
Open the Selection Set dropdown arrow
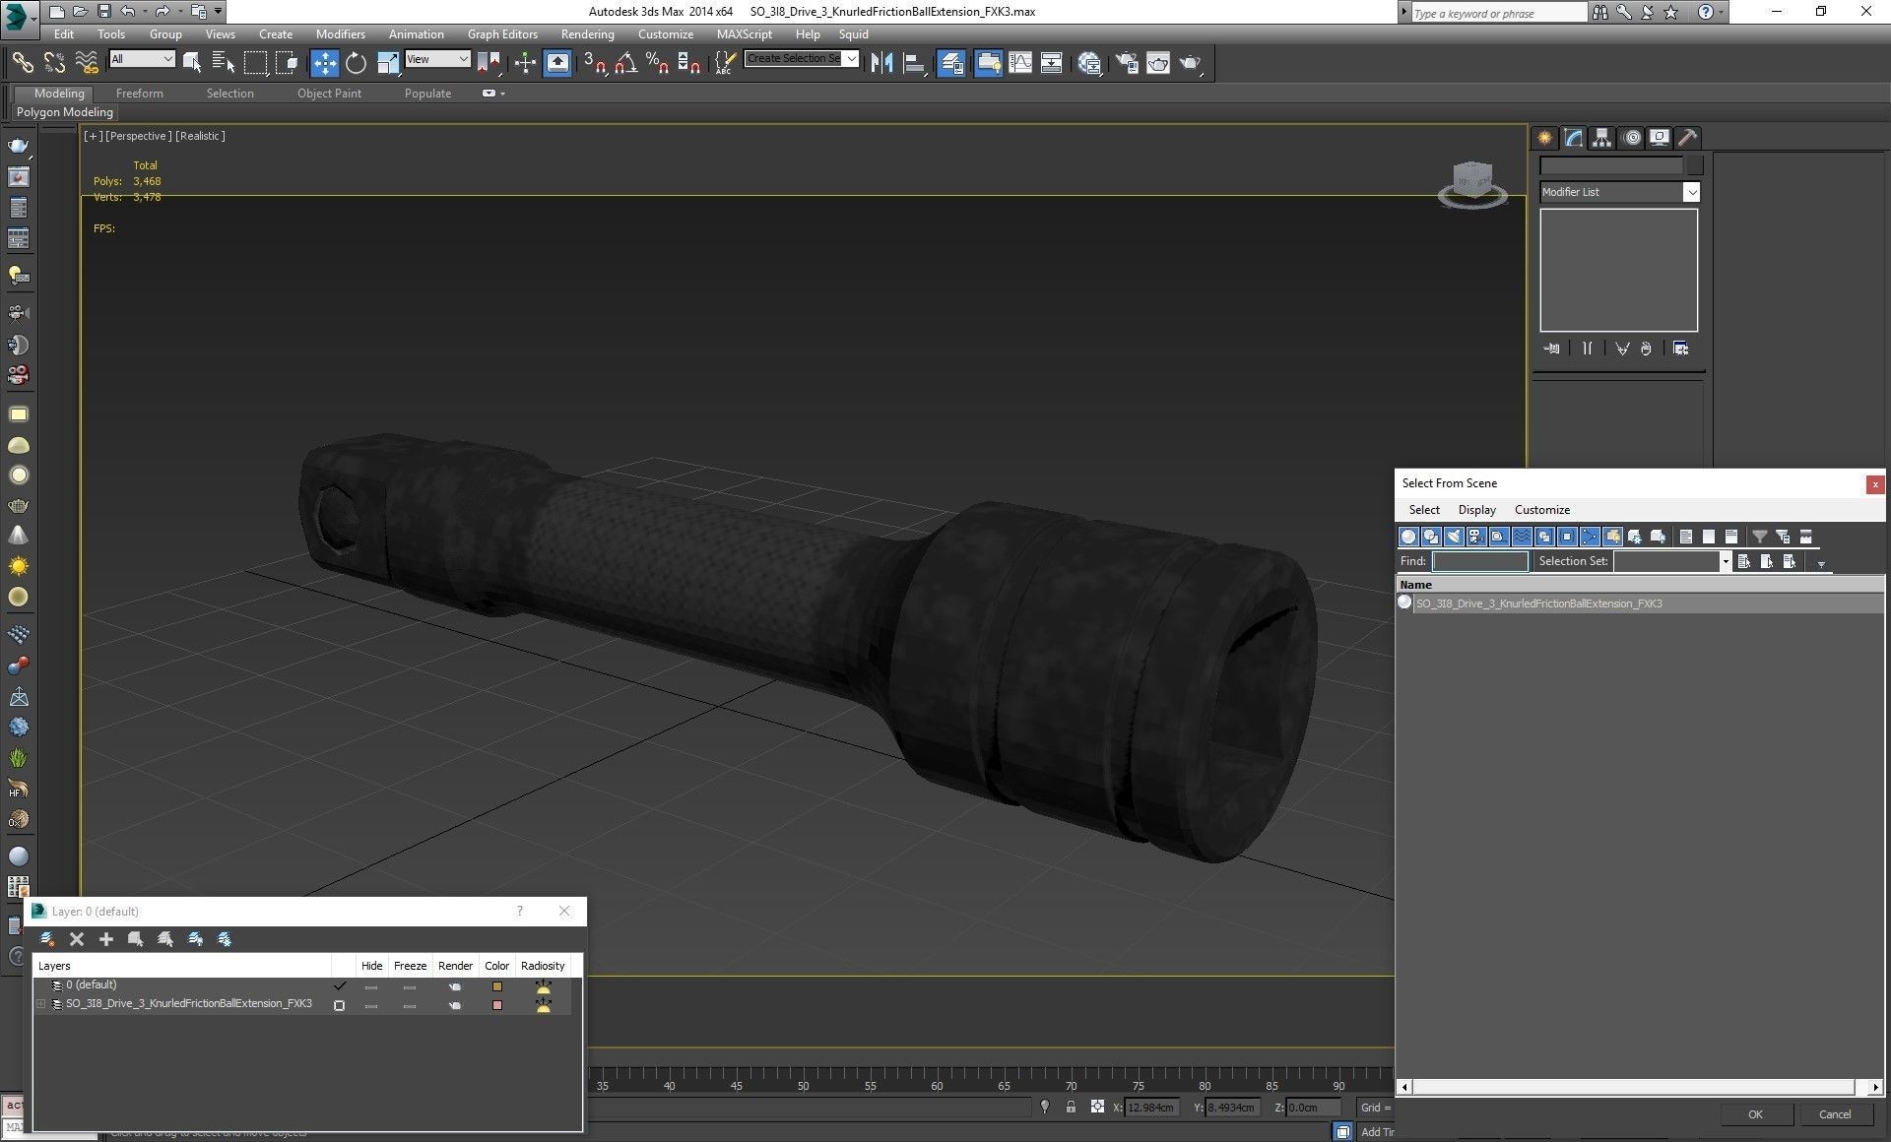click(x=1726, y=561)
